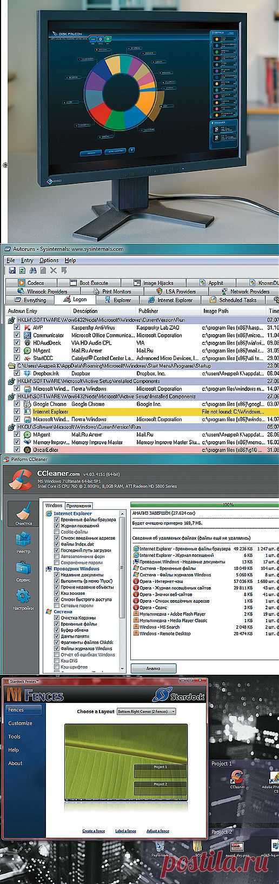The width and height of the screenshot is (279, 884).
Task: Open the Options menu in Autoruns
Action: tap(49, 260)
